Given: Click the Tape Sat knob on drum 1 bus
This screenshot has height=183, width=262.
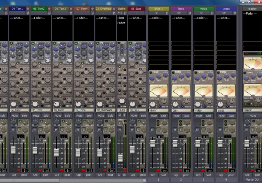Looking at the screenshot, I should [x=164, y=101].
